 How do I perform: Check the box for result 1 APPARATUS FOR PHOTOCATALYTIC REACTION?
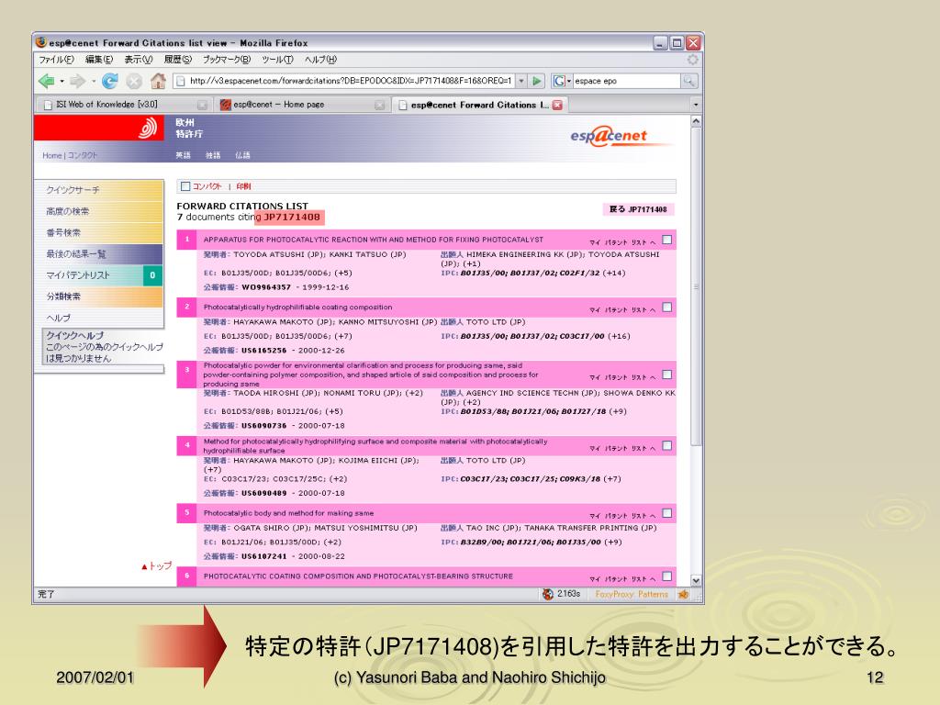(666, 240)
